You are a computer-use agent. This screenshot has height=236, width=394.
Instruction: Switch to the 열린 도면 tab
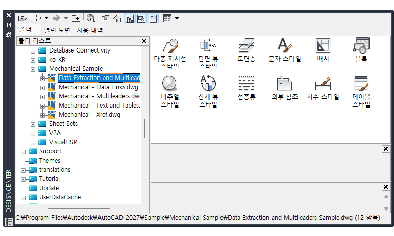[x=57, y=30]
